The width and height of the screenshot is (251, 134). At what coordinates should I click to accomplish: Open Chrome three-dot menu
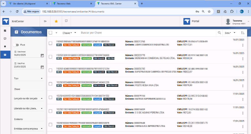click(x=249, y=12)
